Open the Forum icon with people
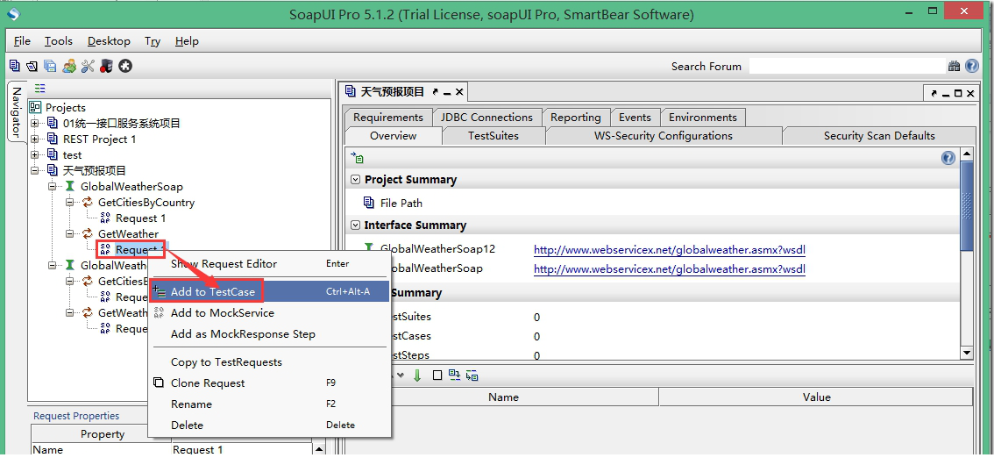994x472 pixels. 69,66
